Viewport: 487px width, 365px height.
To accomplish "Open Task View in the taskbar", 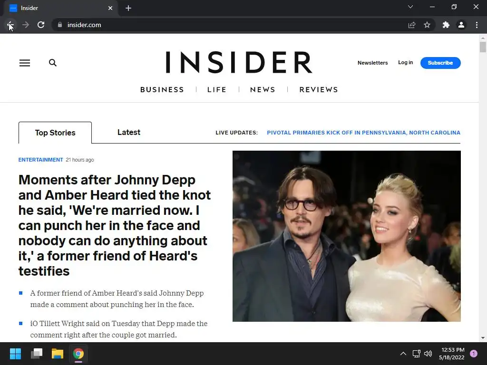I will [x=37, y=354].
